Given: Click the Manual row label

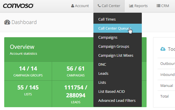Looking at the screenshot, I should pyautogui.click(x=167, y=86).
